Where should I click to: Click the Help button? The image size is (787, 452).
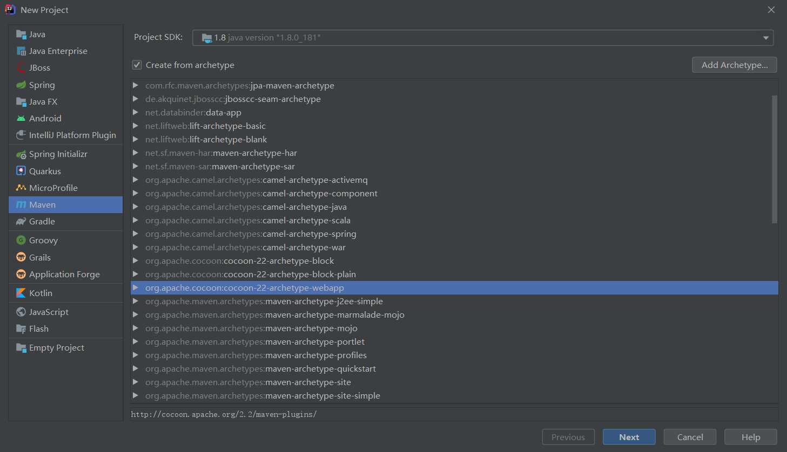click(751, 437)
